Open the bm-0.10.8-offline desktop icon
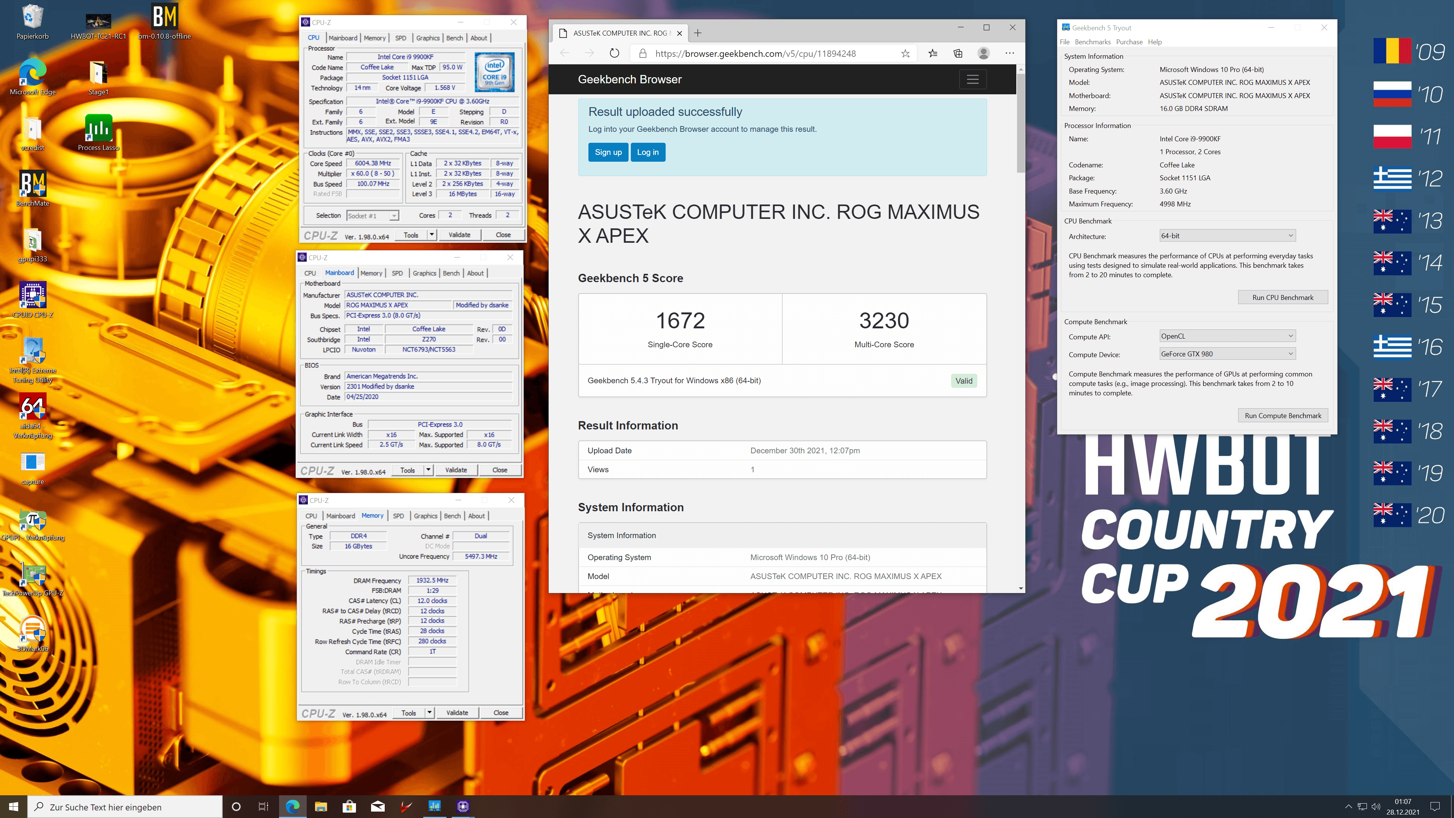1454x818 pixels. 164,22
